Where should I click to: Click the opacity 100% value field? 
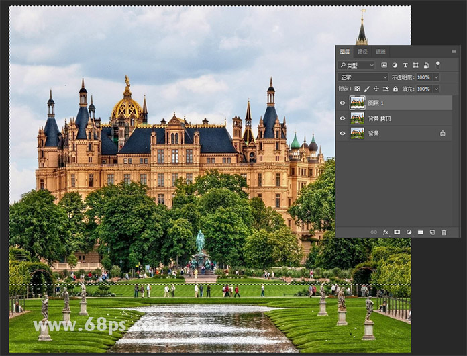tap(425, 77)
